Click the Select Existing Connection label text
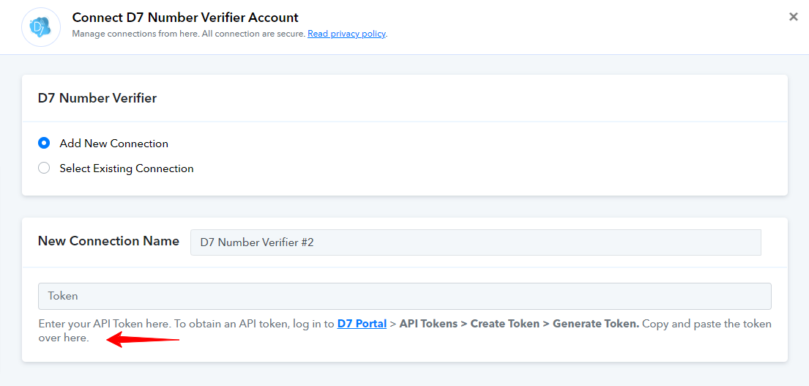Image resolution: width=809 pixels, height=386 pixels. [x=127, y=168]
